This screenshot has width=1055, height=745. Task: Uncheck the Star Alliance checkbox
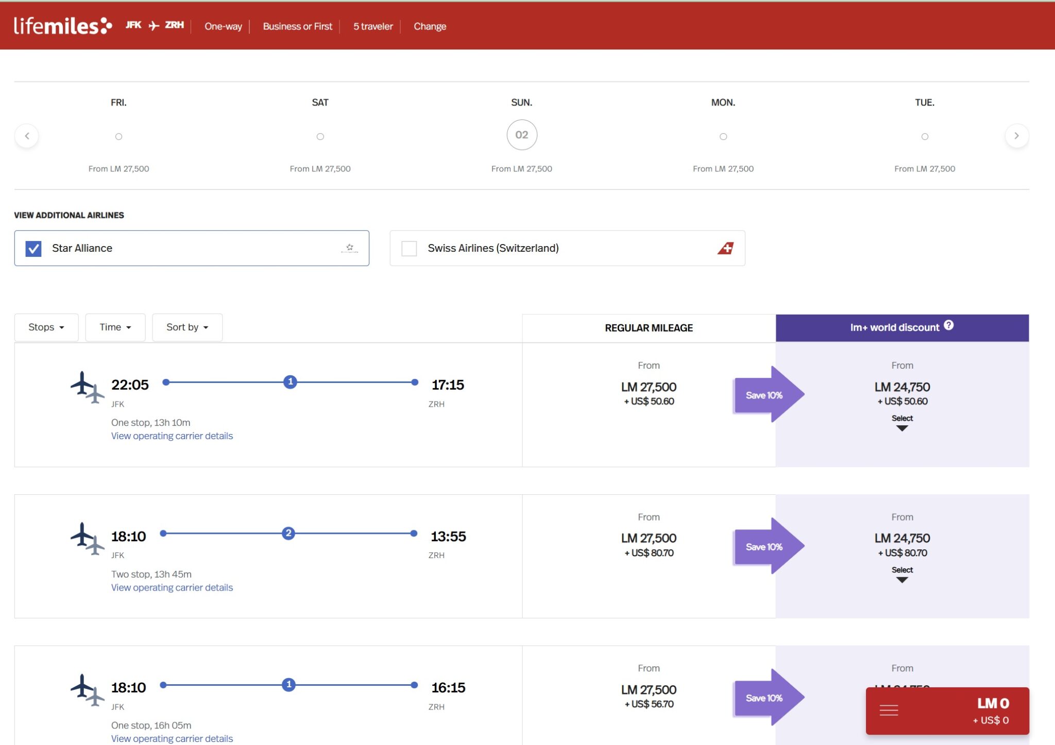point(33,249)
